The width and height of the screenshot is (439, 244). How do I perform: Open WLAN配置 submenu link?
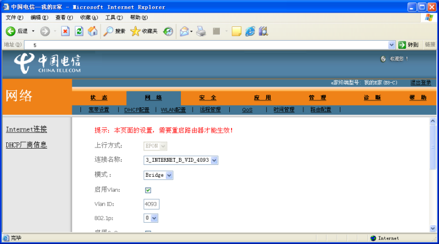click(173, 110)
